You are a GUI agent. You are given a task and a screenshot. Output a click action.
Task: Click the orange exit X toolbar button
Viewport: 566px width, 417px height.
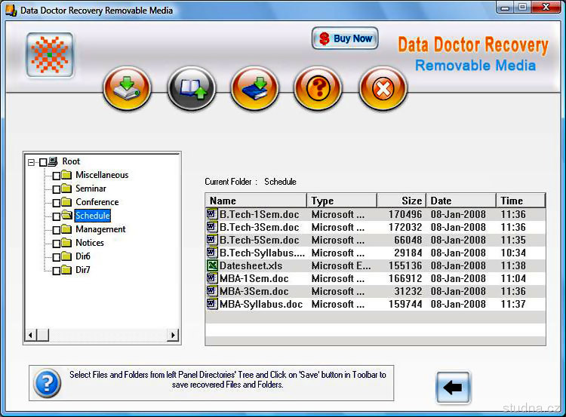(x=383, y=88)
